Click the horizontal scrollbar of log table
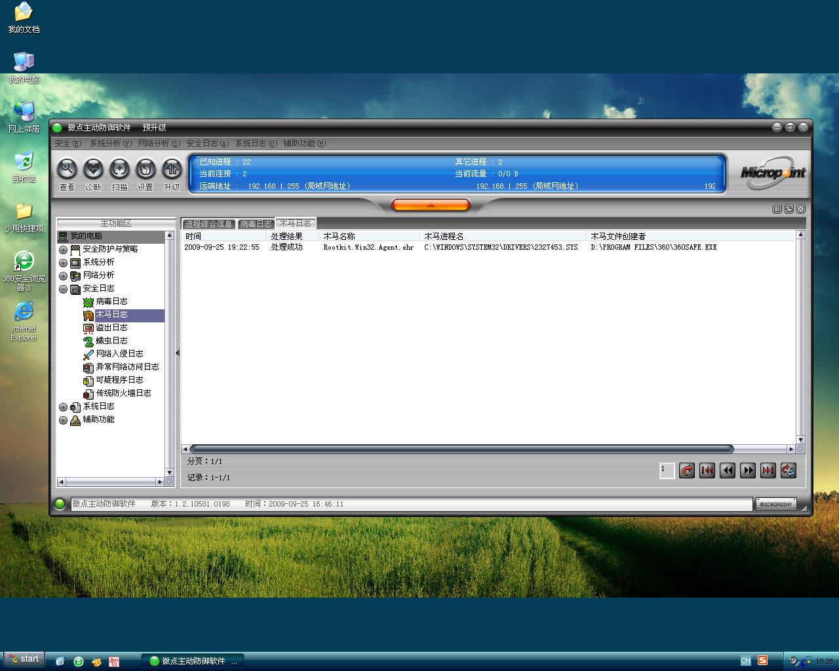 click(461, 449)
